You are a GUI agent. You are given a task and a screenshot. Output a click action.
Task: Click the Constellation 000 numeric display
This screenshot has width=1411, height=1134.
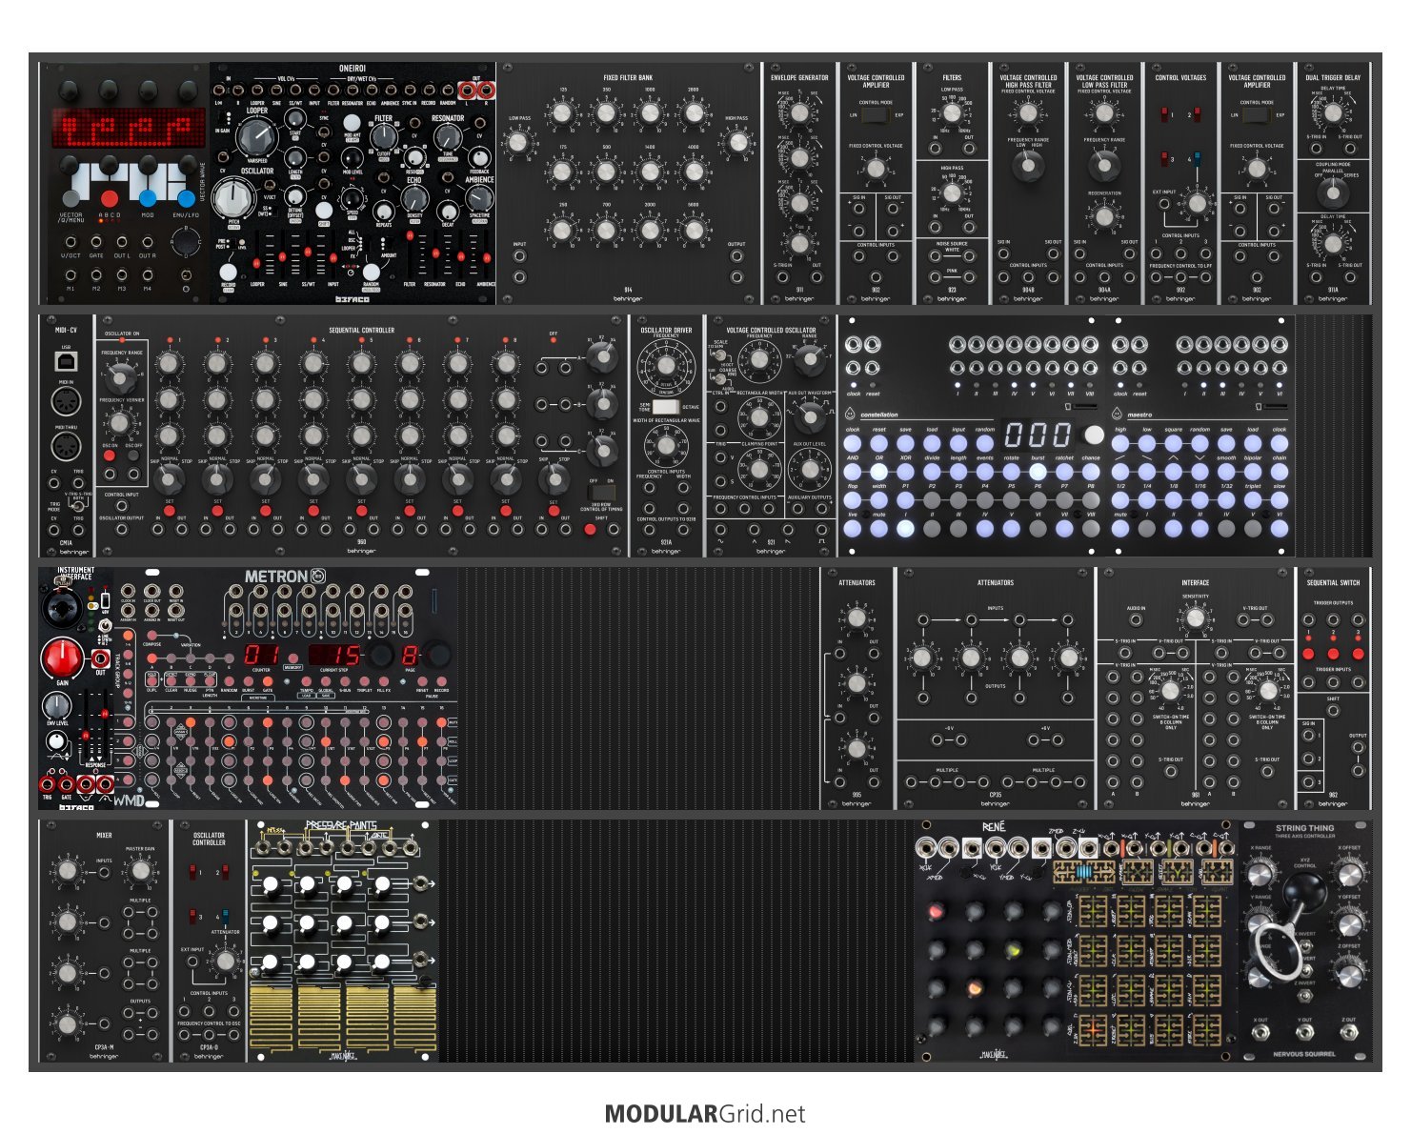[x=1038, y=435]
